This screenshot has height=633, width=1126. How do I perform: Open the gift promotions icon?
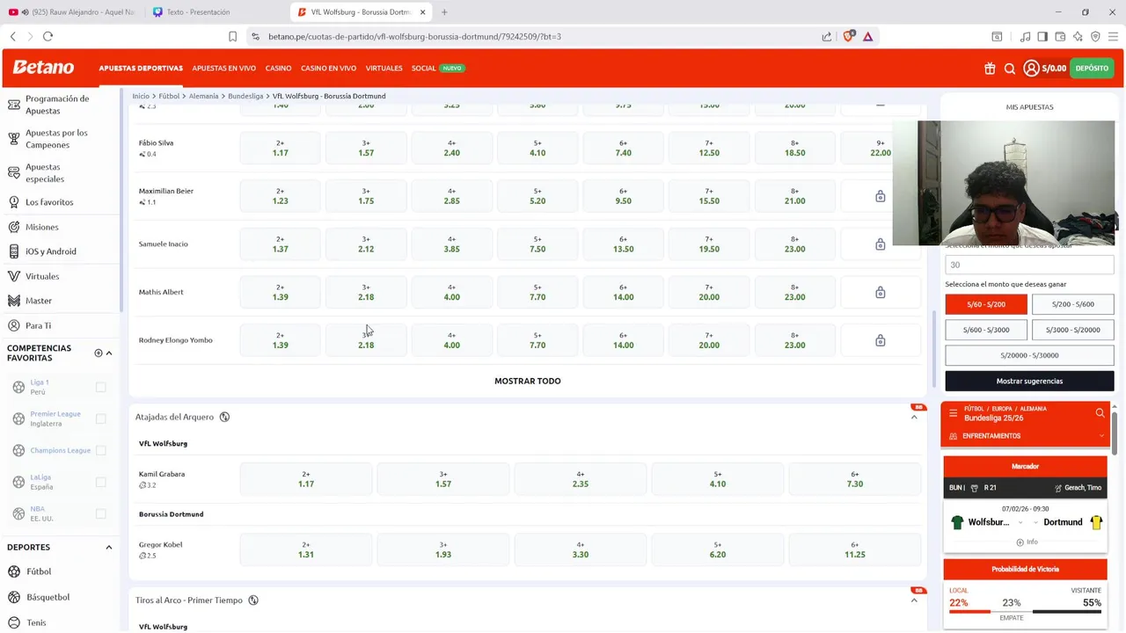pyautogui.click(x=990, y=69)
